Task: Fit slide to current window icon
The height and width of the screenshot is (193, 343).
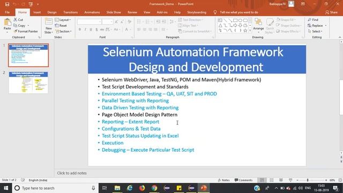Action: pos(340,180)
